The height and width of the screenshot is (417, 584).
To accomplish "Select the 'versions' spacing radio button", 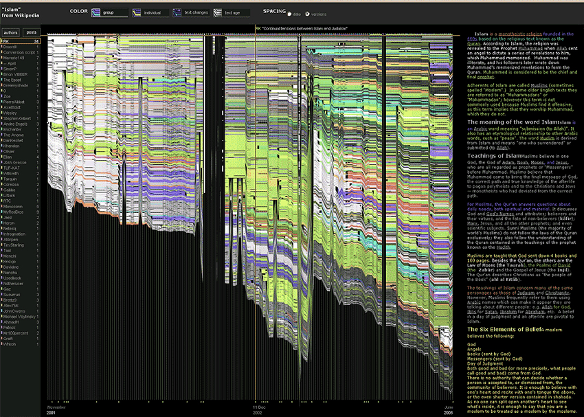I will point(306,14).
